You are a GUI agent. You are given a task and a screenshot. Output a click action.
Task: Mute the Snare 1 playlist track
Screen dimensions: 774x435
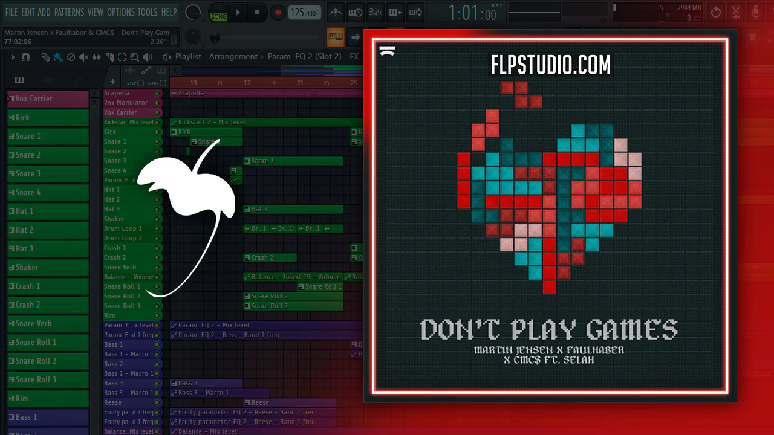tap(157, 141)
